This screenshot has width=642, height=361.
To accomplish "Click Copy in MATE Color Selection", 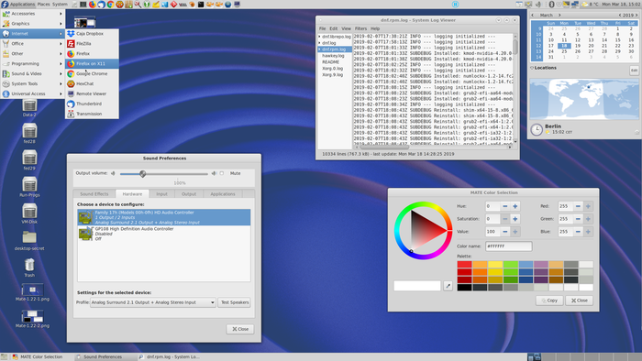I will click(x=549, y=301).
